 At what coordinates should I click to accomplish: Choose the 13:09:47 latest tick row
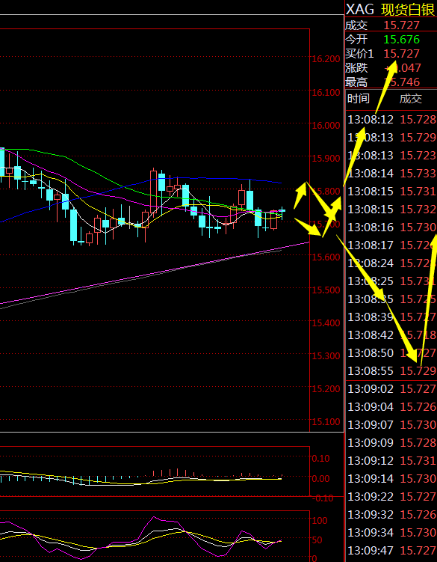pos(391,551)
